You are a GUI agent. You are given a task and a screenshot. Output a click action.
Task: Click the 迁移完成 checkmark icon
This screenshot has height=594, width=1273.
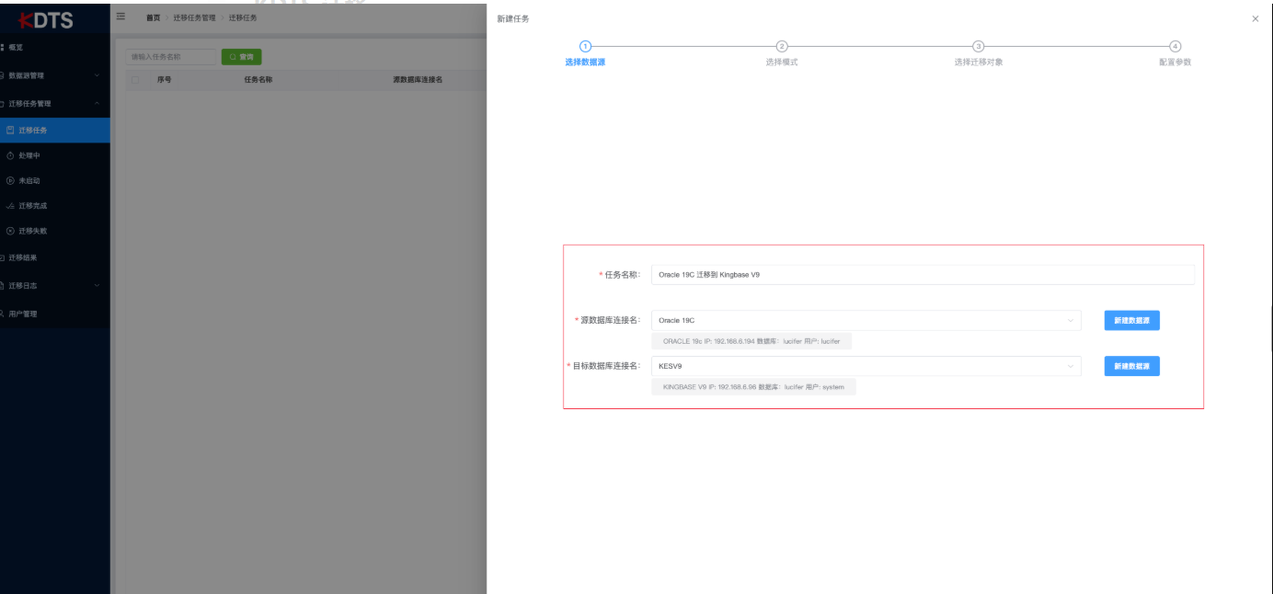point(10,206)
